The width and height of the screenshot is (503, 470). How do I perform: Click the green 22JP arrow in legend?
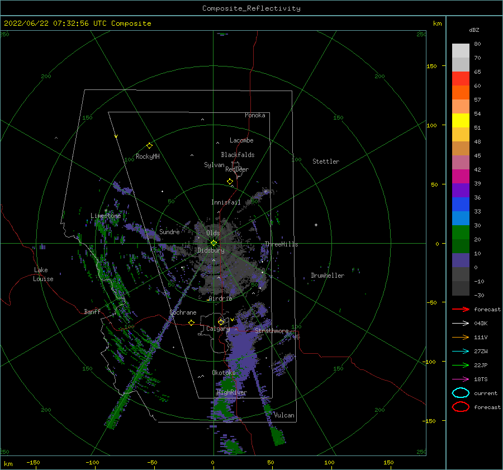click(x=461, y=365)
